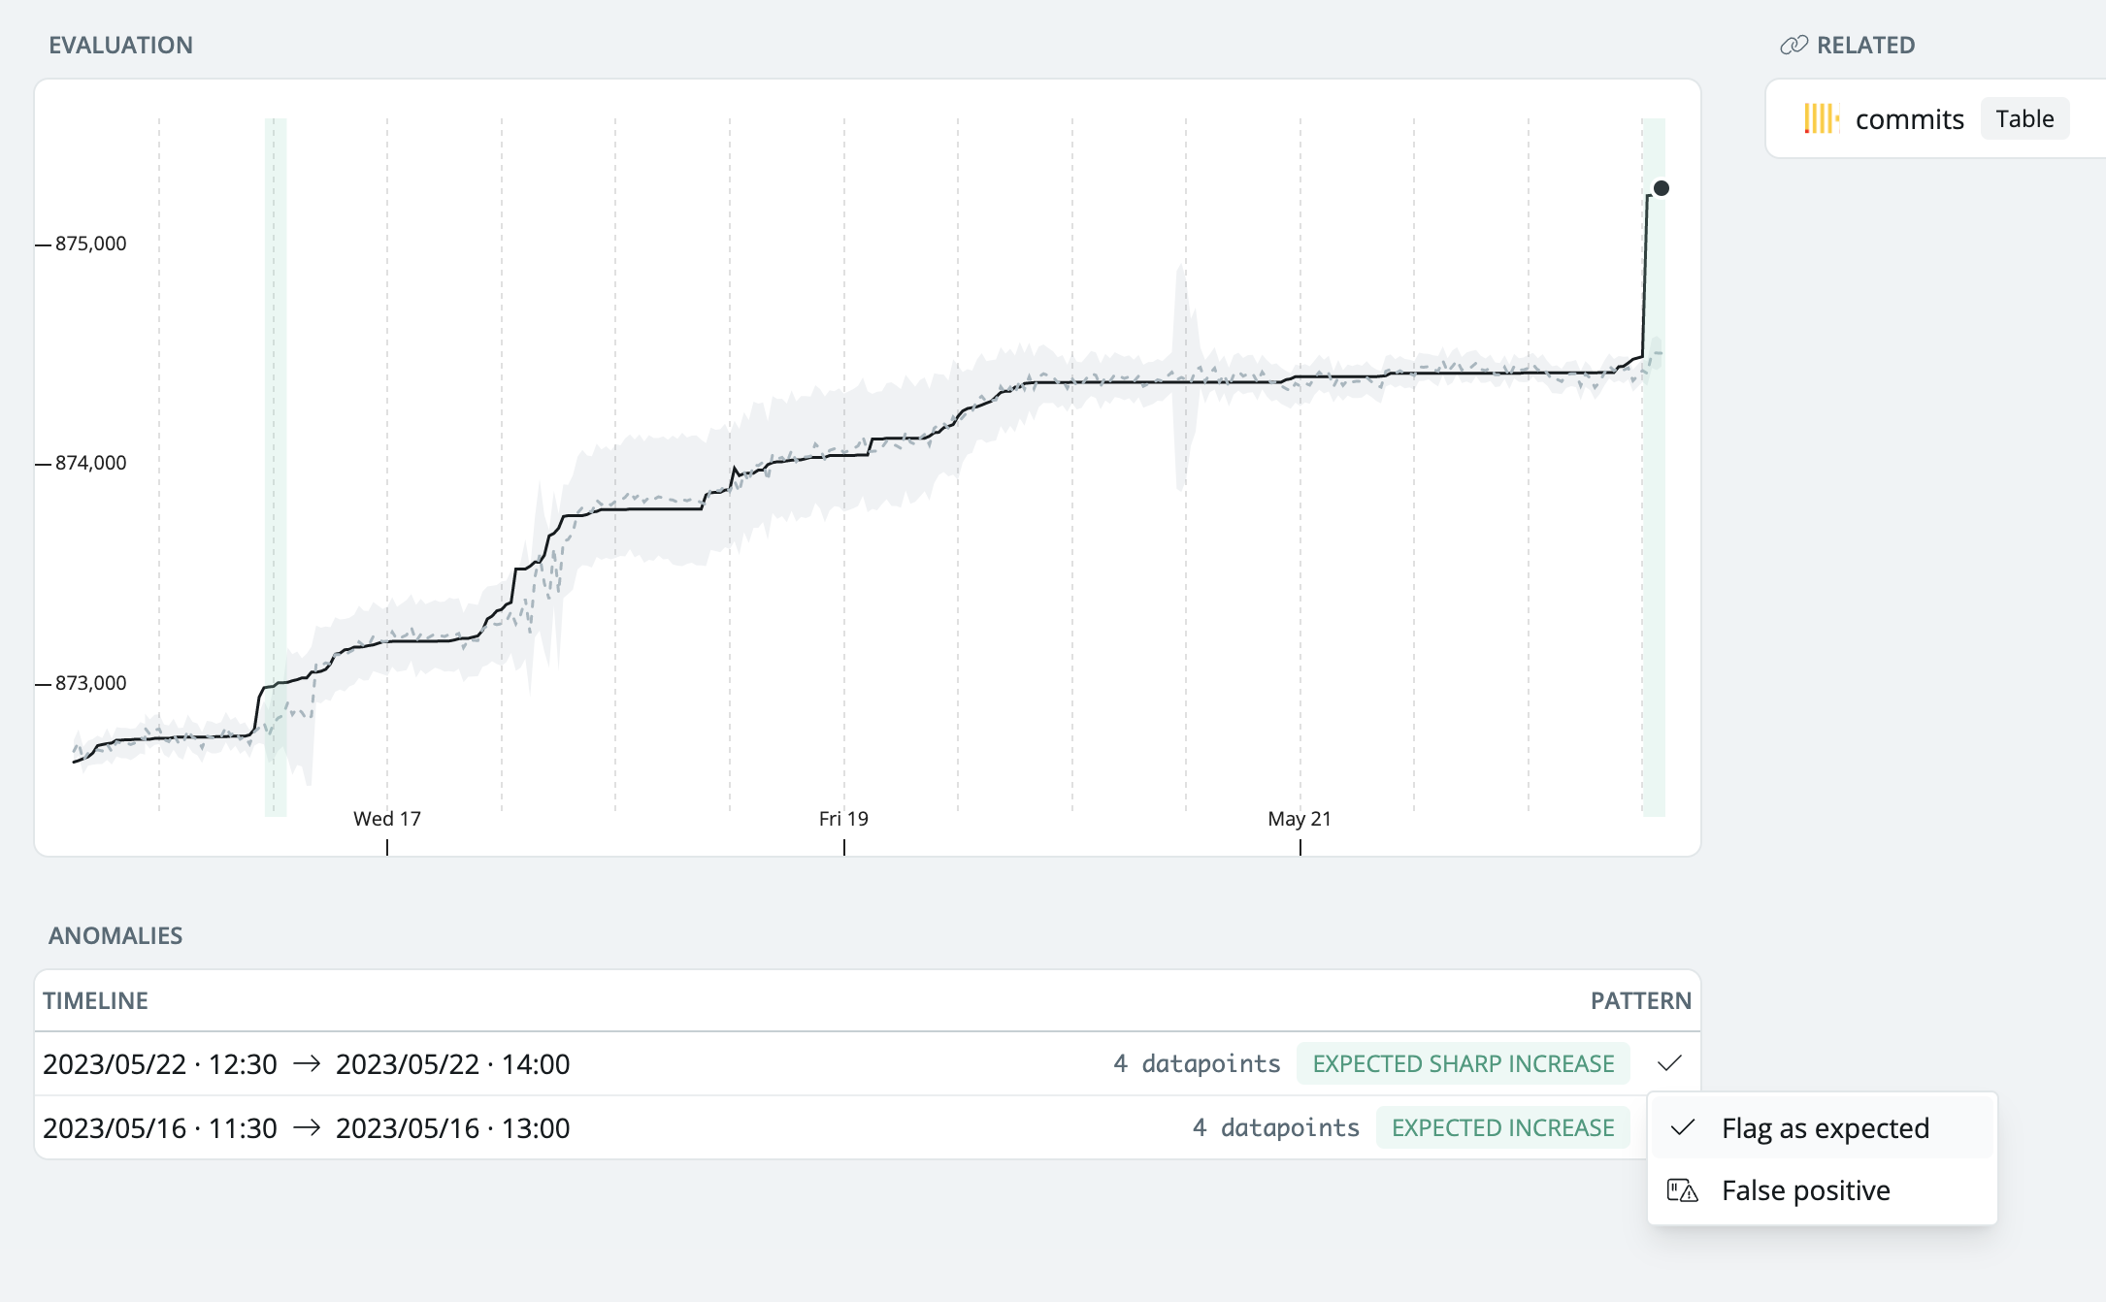Choose the False positive menu option
Screen dimensions: 2106x1302
coord(1805,1190)
